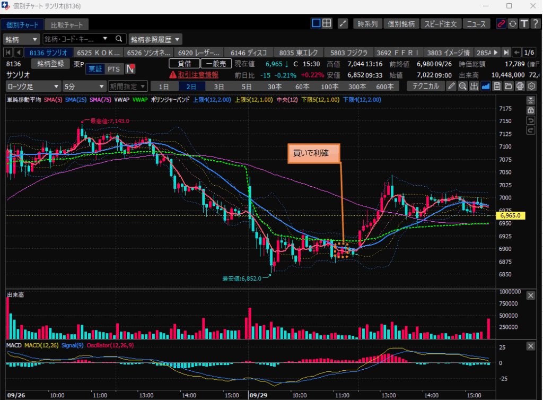The height and width of the screenshot is (400, 543).
Task: Click the floppy disk save chart icon
Action: pyautogui.click(x=497, y=86)
